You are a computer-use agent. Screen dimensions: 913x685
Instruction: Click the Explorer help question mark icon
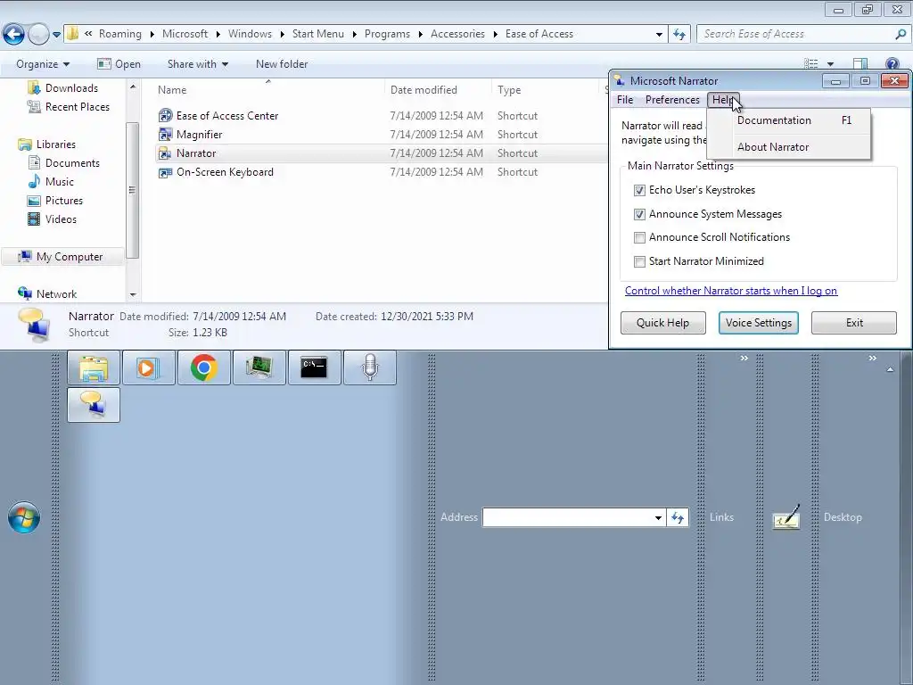tap(892, 64)
